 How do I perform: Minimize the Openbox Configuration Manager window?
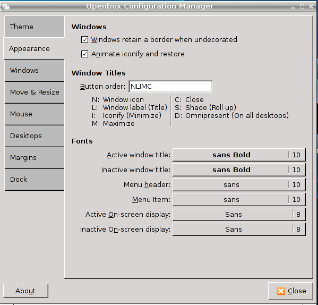[293, 7]
